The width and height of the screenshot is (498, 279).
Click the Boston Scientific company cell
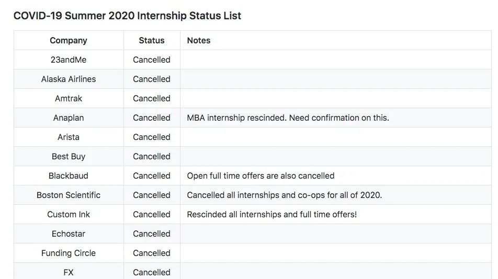click(69, 195)
